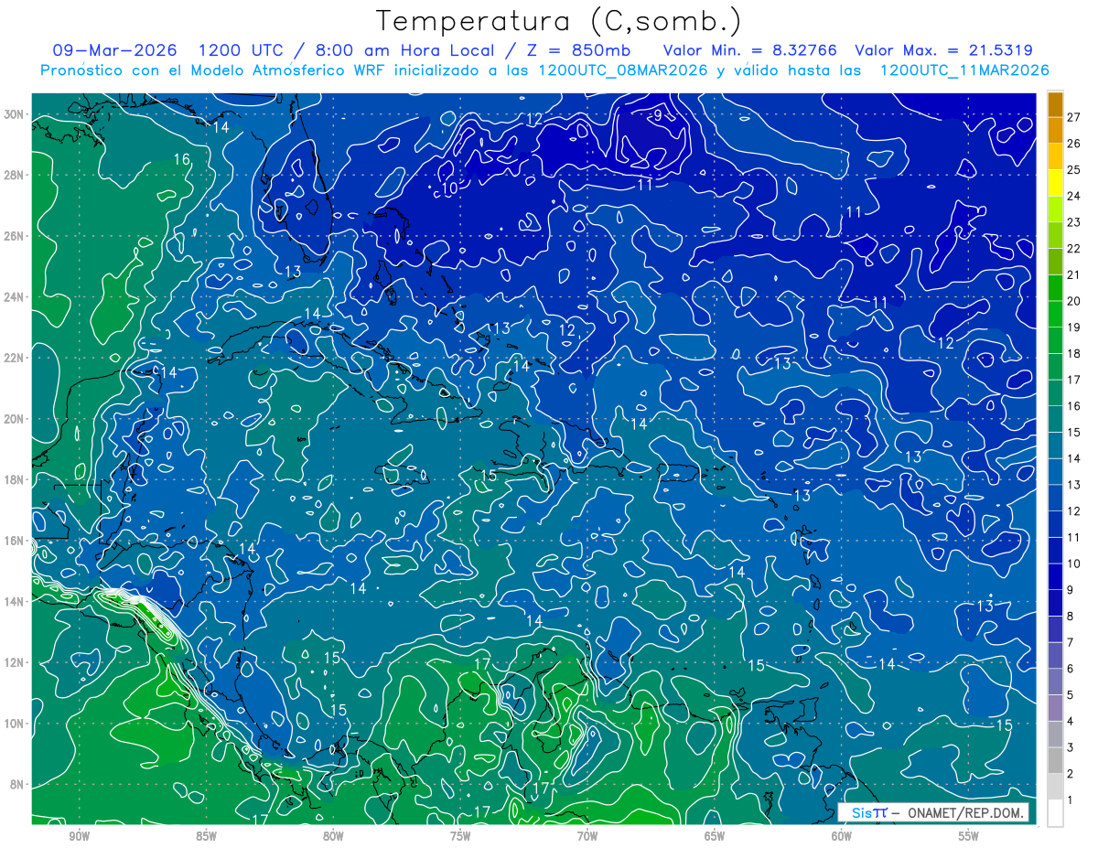Click the 22N latitude axis label

pos(15,358)
